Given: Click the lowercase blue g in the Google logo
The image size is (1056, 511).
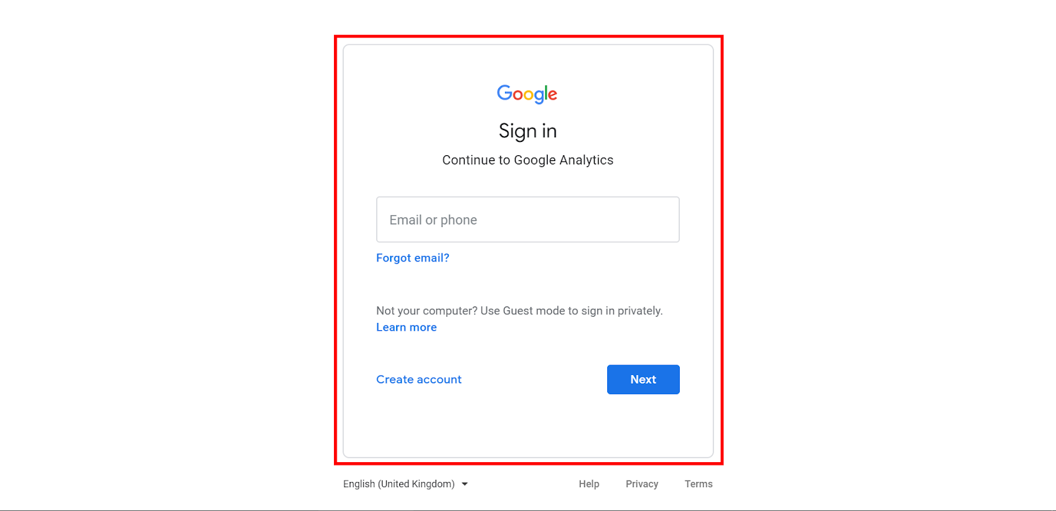Looking at the screenshot, I should tap(539, 96).
